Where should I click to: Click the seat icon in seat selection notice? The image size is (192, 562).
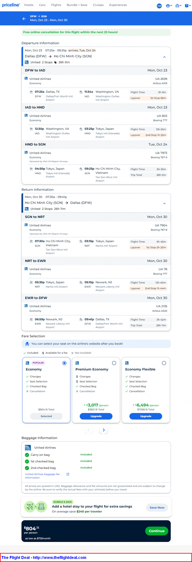tap(27, 344)
